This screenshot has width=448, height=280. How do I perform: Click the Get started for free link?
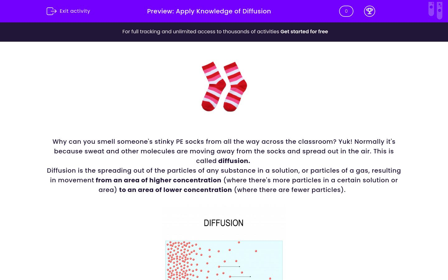pyautogui.click(x=304, y=32)
